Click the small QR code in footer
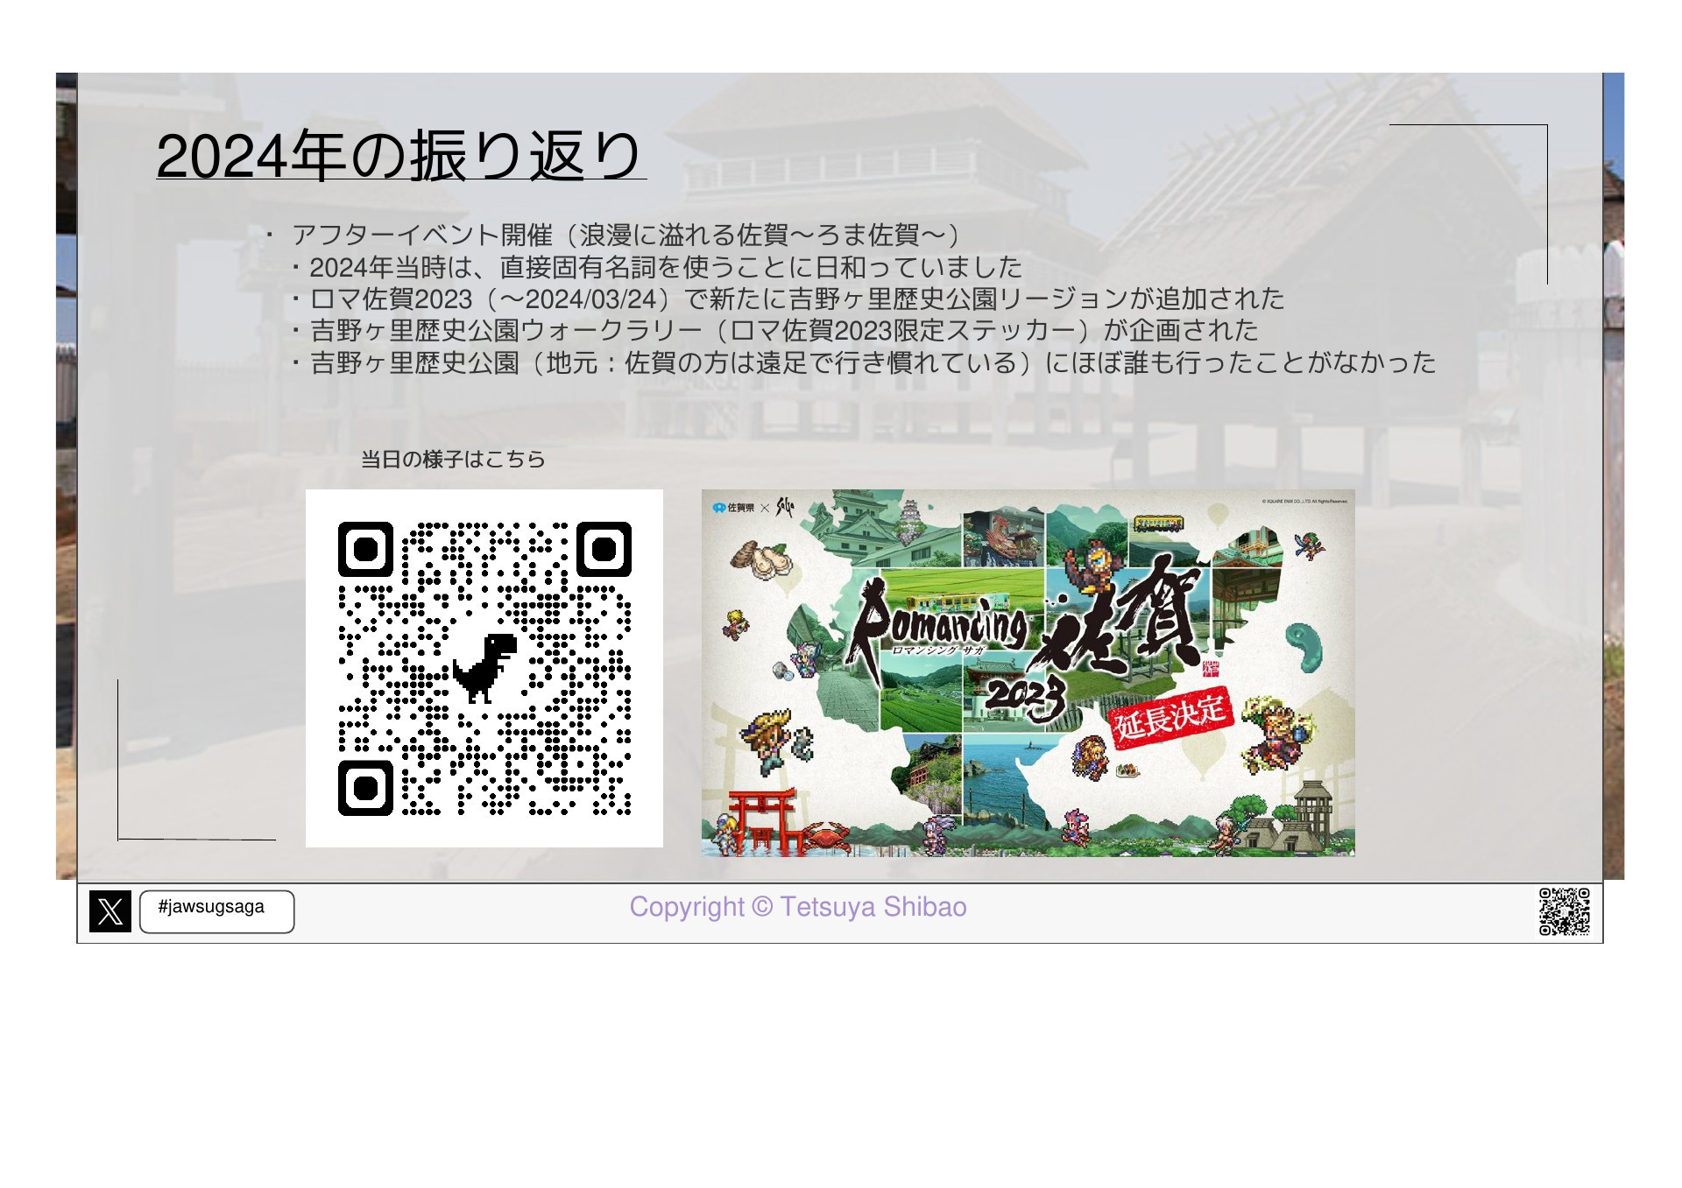 (1565, 911)
